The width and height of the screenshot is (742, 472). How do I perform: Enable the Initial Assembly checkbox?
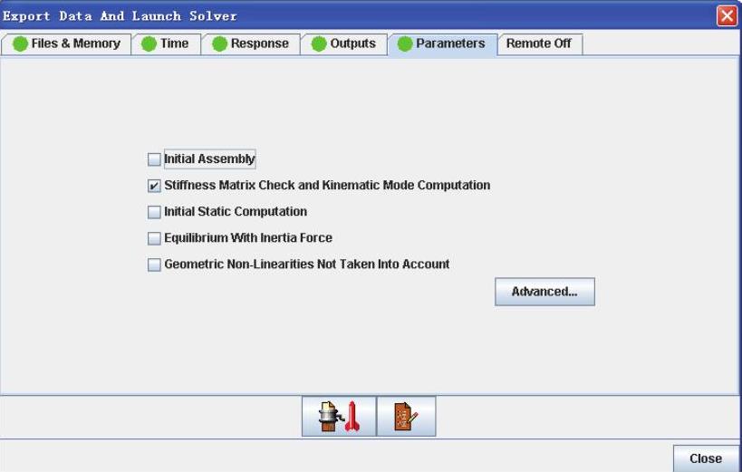154,159
